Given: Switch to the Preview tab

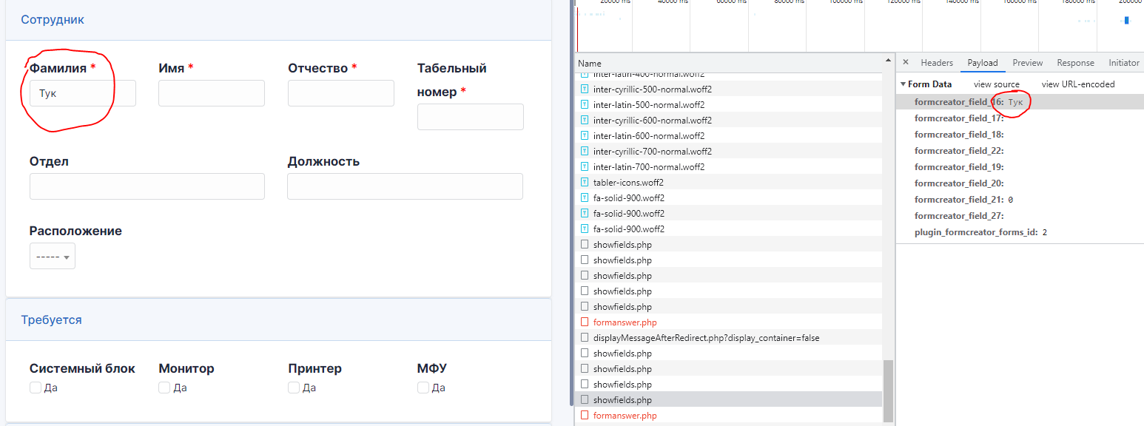Looking at the screenshot, I should (1027, 62).
